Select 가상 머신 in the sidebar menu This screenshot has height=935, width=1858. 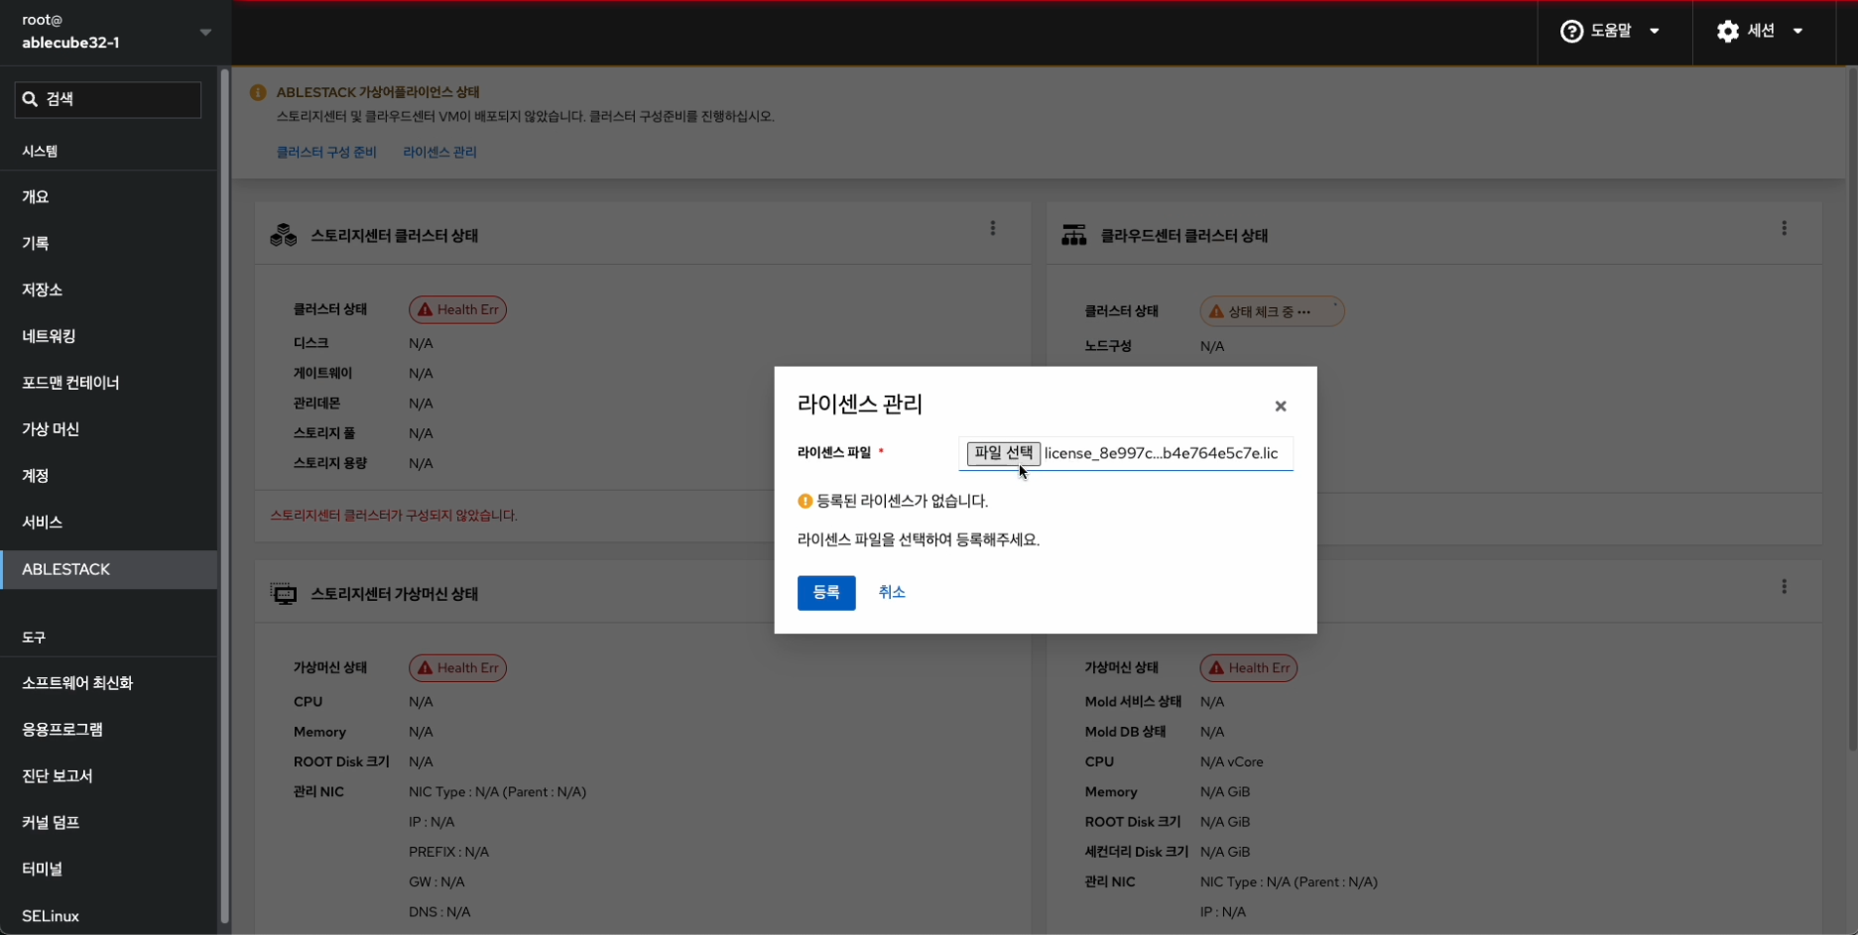51,429
